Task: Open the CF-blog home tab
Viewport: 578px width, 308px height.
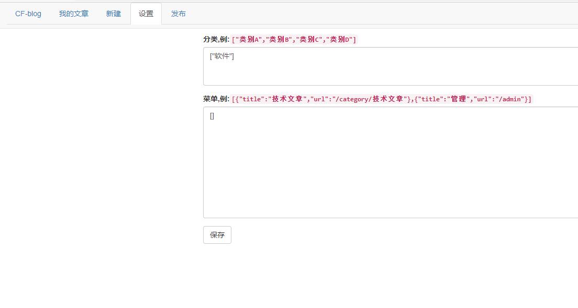Action: tap(28, 14)
